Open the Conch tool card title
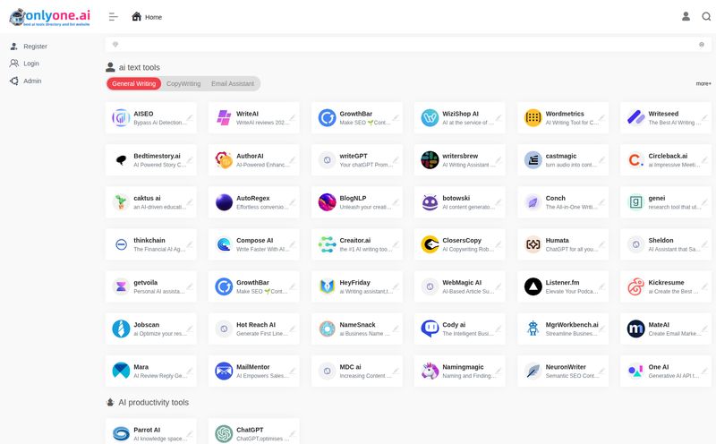This screenshot has height=444, width=716. (555, 198)
